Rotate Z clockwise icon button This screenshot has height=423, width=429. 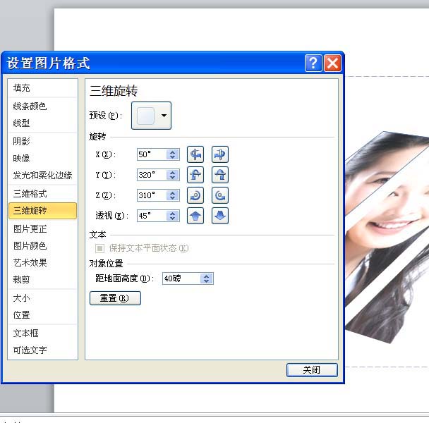tap(195, 195)
